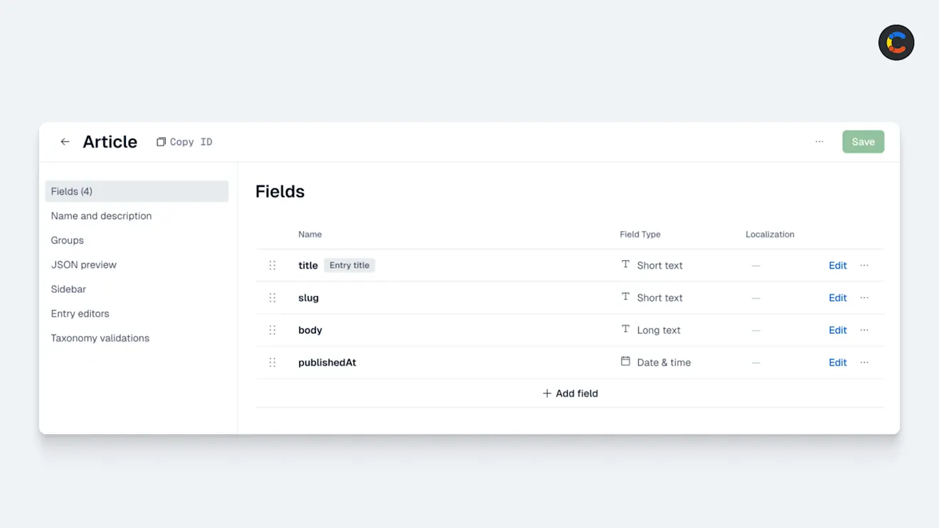Click the Short text icon on the slug row
Image resolution: width=939 pixels, height=528 pixels.
[x=625, y=298]
